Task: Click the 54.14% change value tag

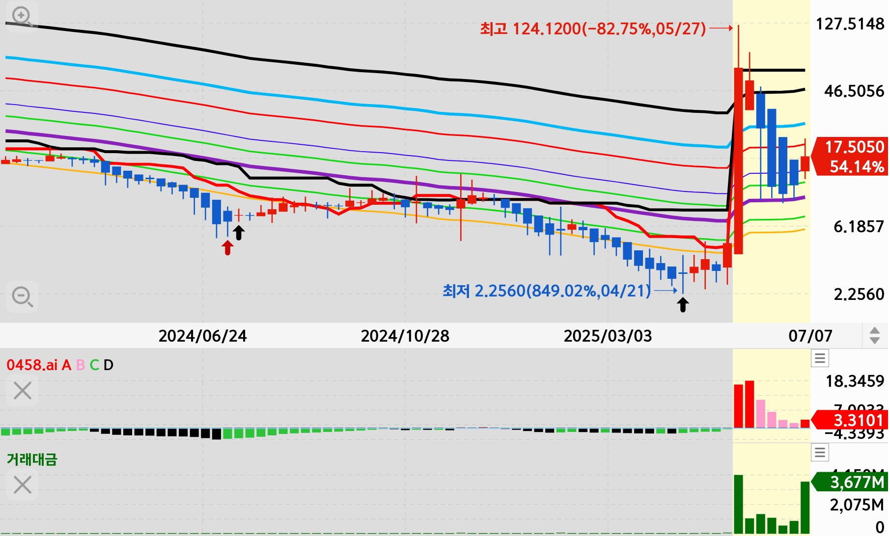Action: pyautogui.click(x=857, y=167)
